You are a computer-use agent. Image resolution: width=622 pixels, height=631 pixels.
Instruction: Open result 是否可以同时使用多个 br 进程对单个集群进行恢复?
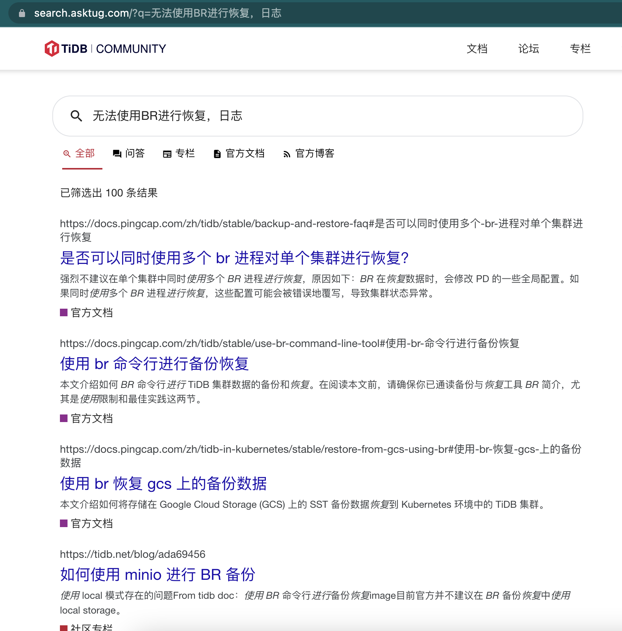click(x=234, y=258)
